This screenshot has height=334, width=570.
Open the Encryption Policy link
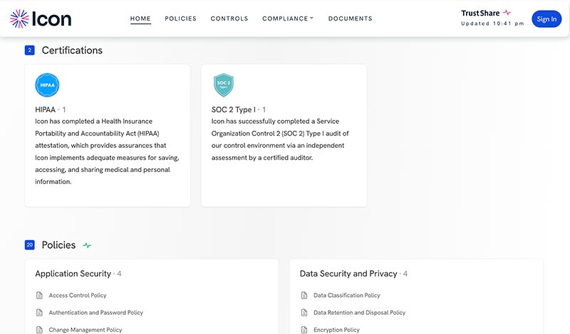pyautogui.click(x=336, y=330)
